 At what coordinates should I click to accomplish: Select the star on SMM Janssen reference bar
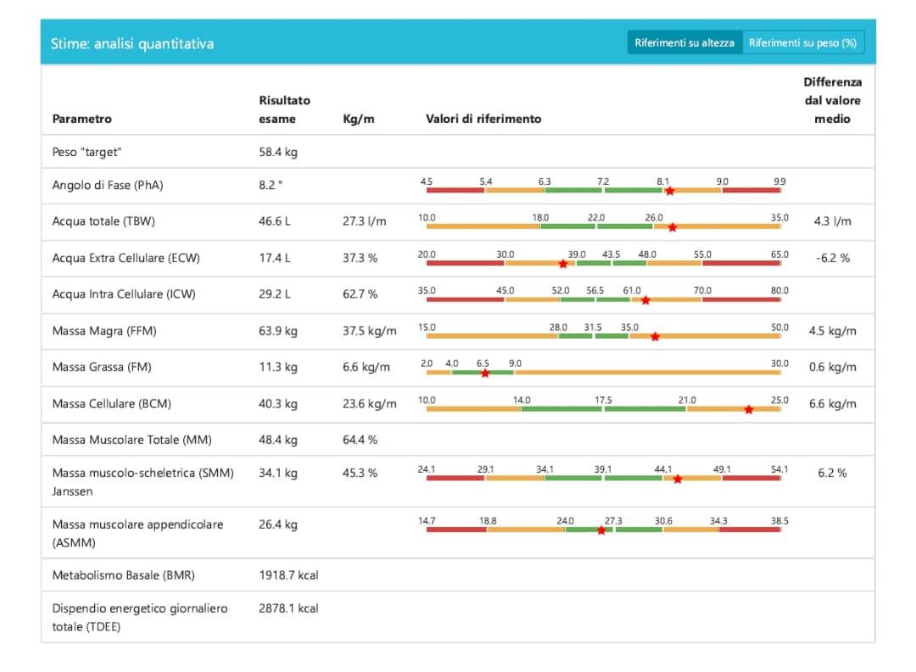point(677,479)
